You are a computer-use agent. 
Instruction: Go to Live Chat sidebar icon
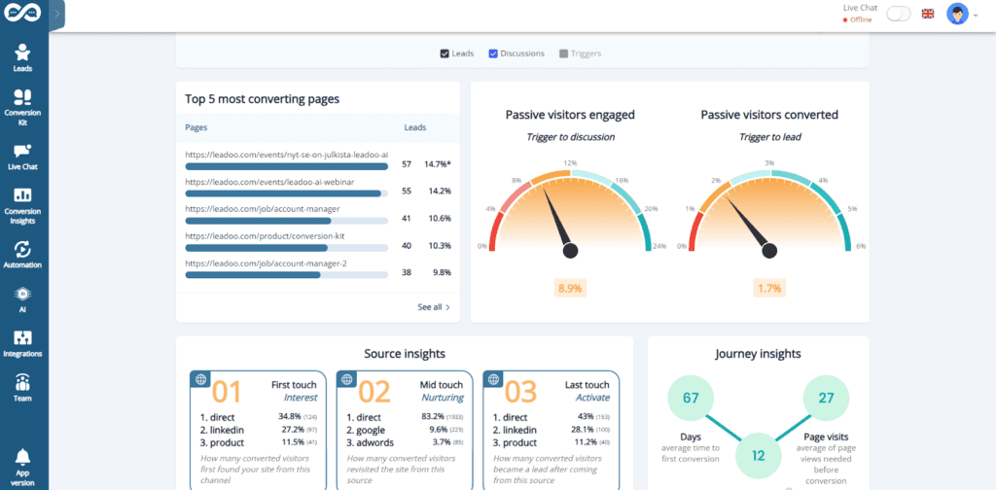point(22,156)
